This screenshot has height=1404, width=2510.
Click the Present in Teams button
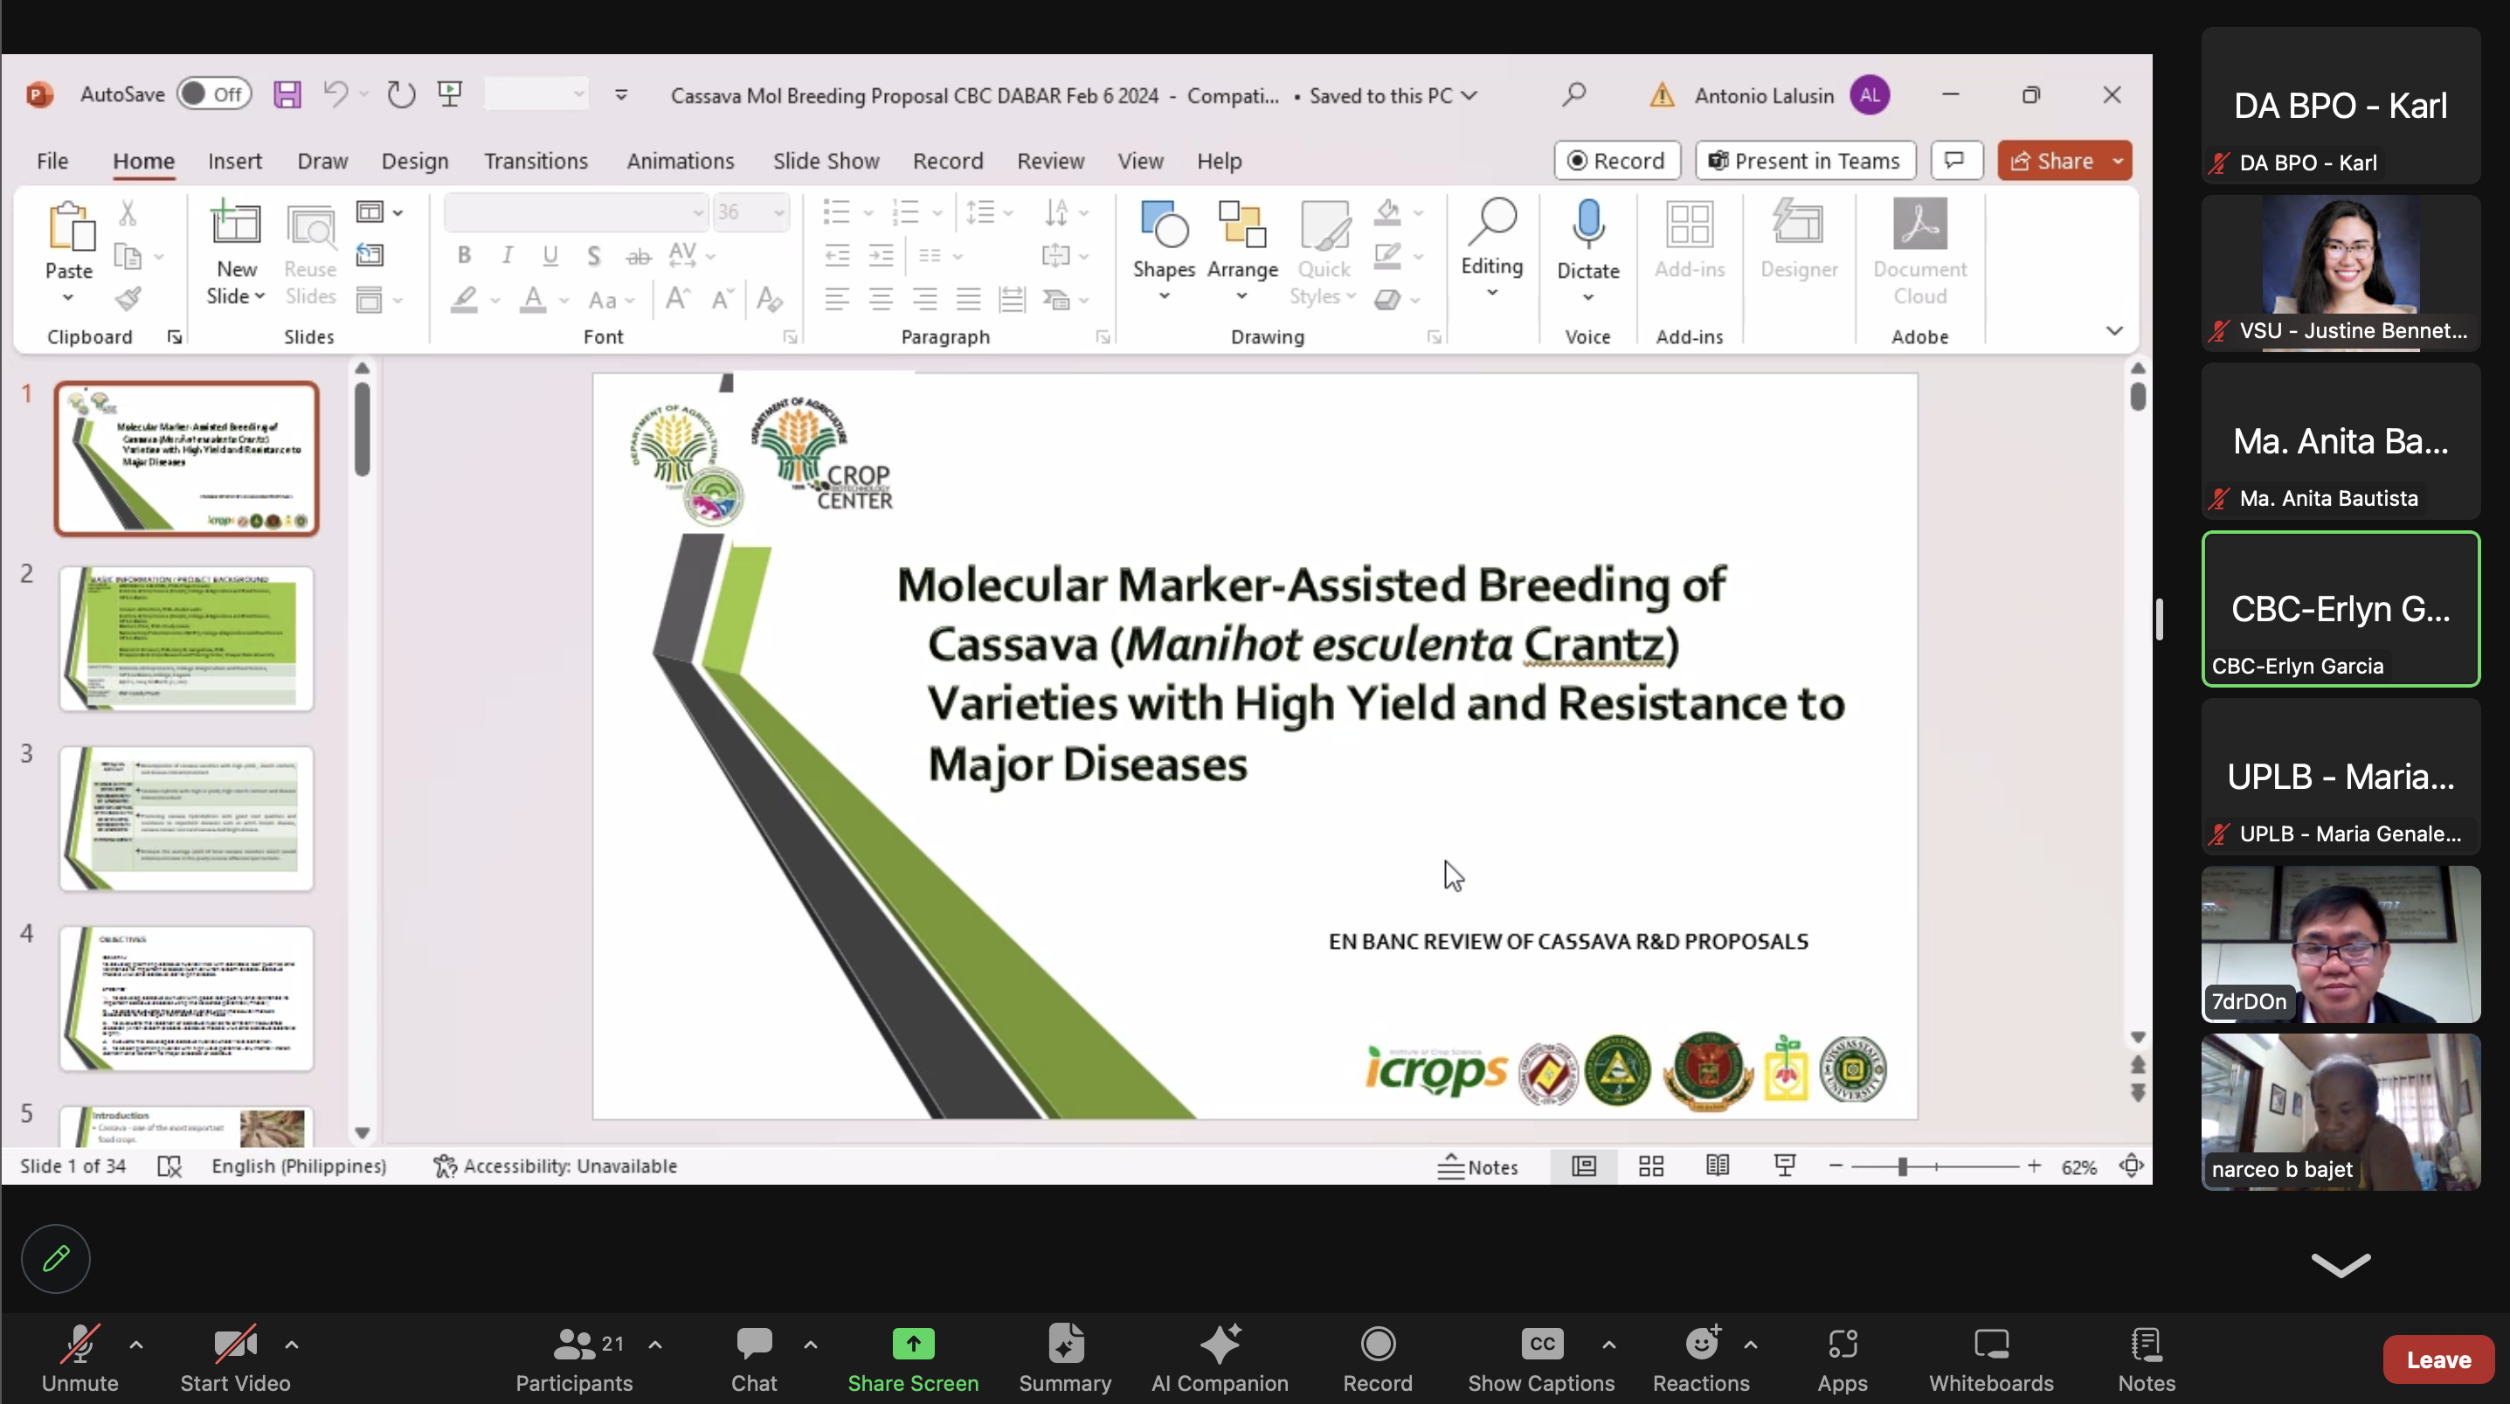[x=1806, y=161]
